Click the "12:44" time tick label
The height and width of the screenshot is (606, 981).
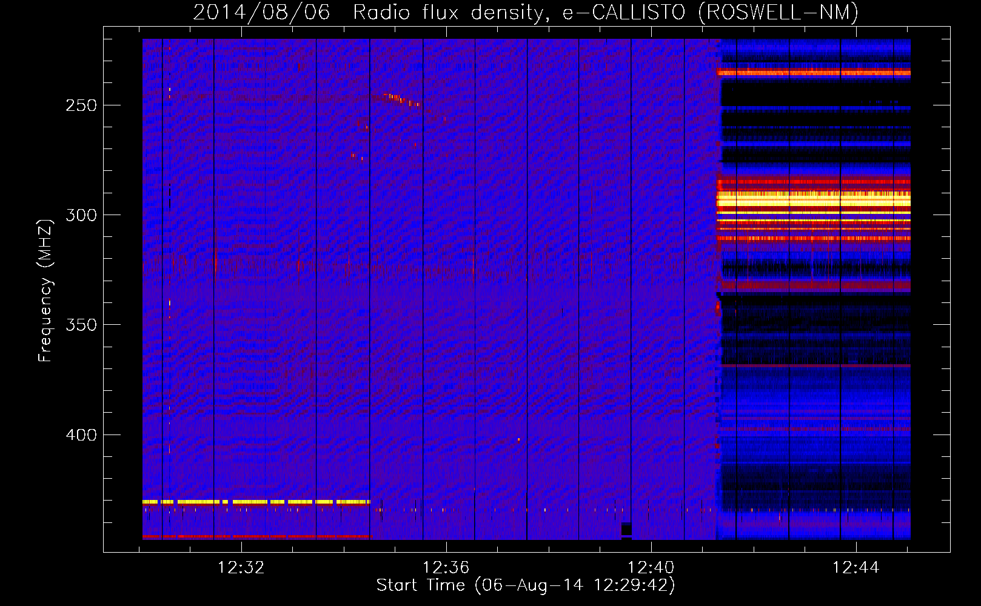coord(855,568)
